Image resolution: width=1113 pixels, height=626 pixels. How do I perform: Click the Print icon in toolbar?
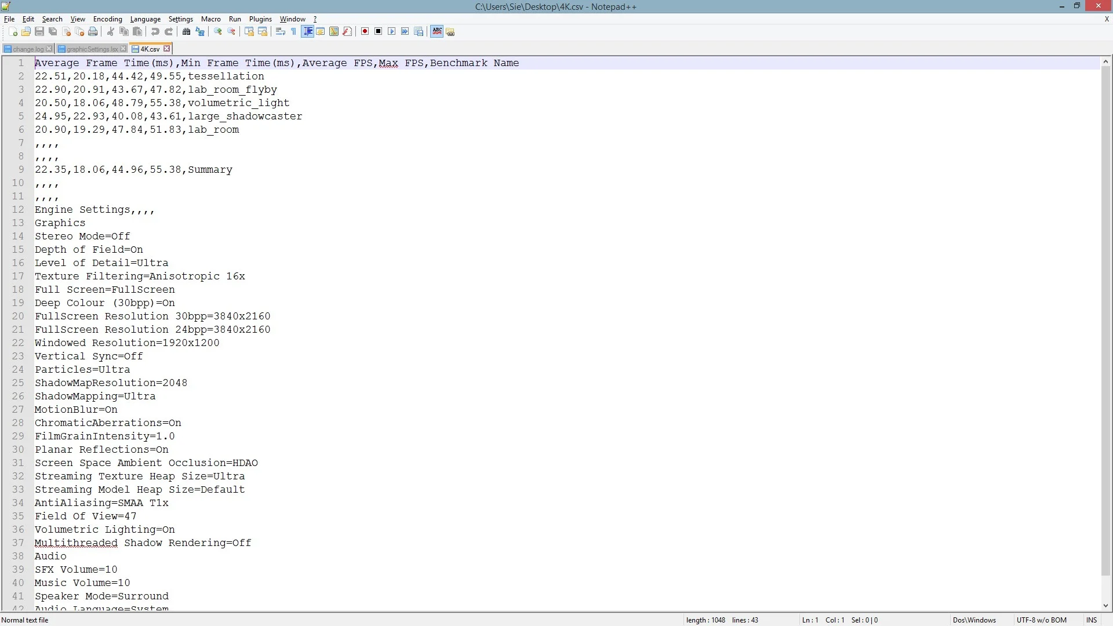tap(93, 32)
